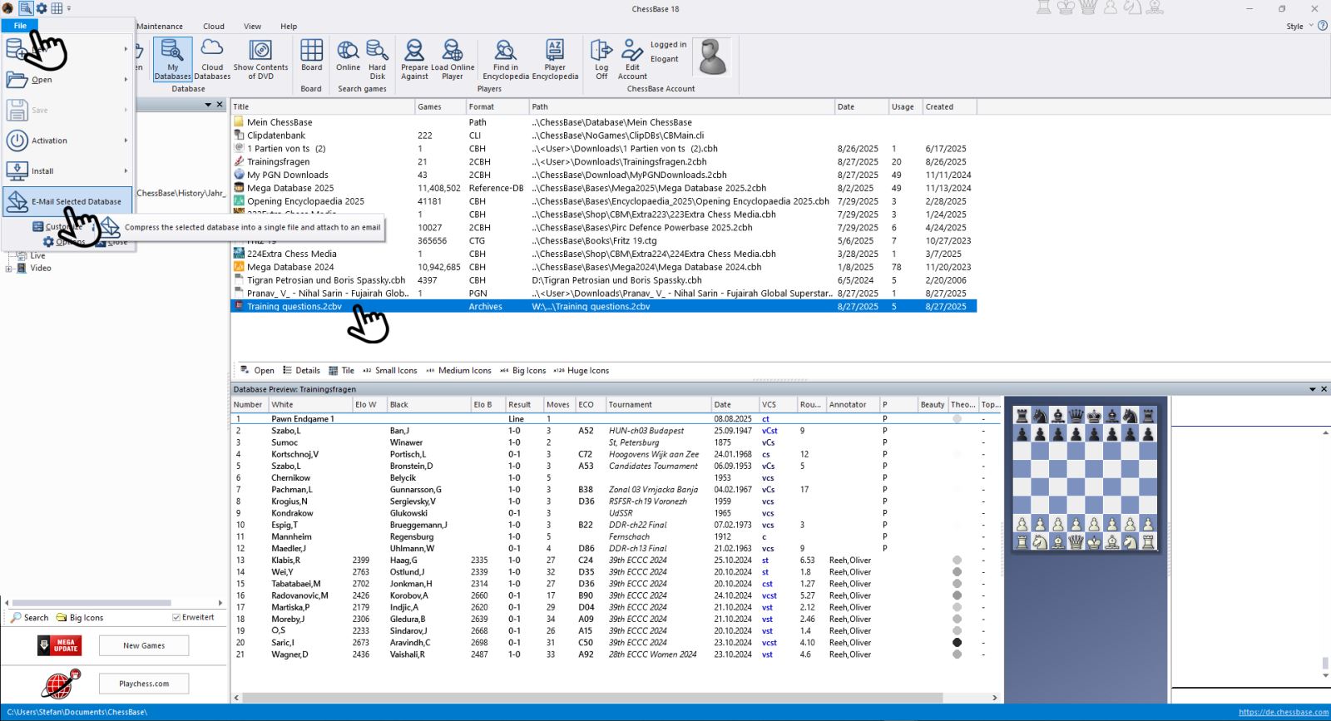Screen dimensions: 1331x721
Task: Open Show Contents of DVD
Action: click(260, 59)
